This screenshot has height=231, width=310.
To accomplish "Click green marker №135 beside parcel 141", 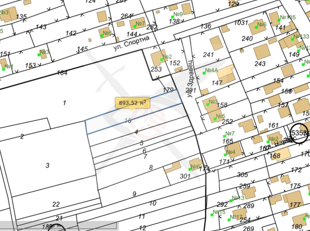I will [279, 20].
